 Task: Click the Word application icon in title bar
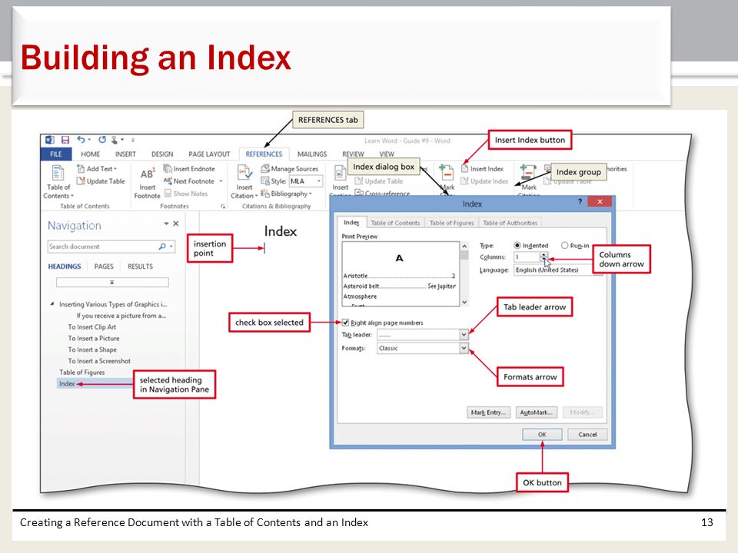click(x=50, y=140)
